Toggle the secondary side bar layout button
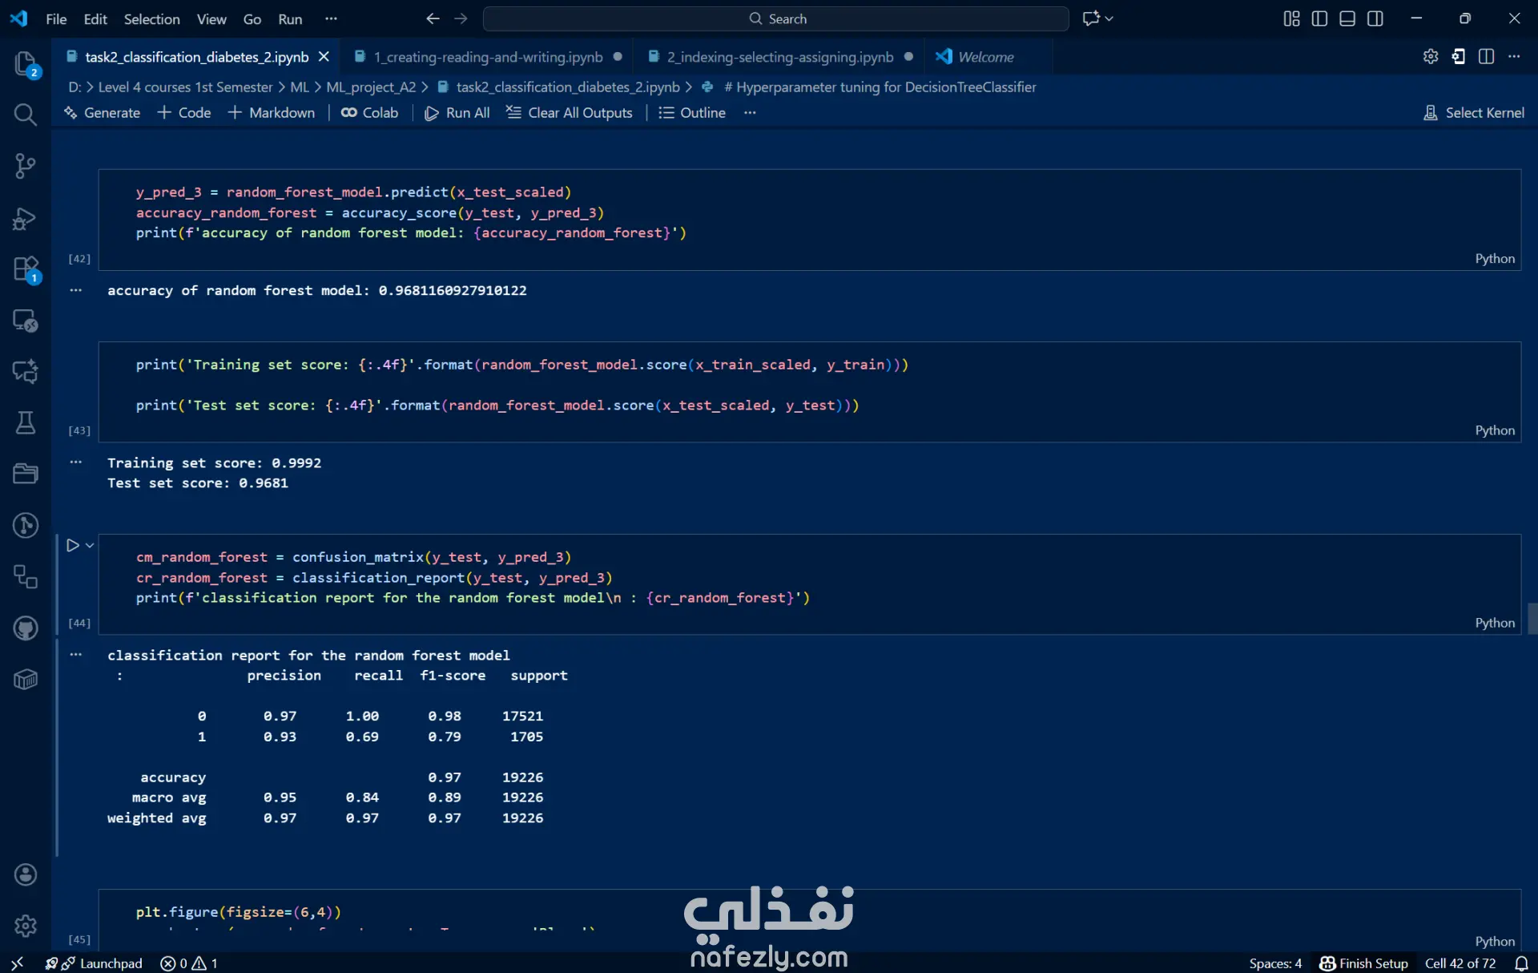Image resolution: width=1538 pixels, height=973 pixels. point(1375,18)
